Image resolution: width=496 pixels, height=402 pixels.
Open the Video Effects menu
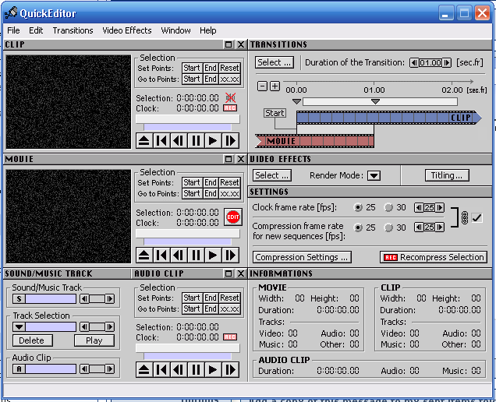127,30
